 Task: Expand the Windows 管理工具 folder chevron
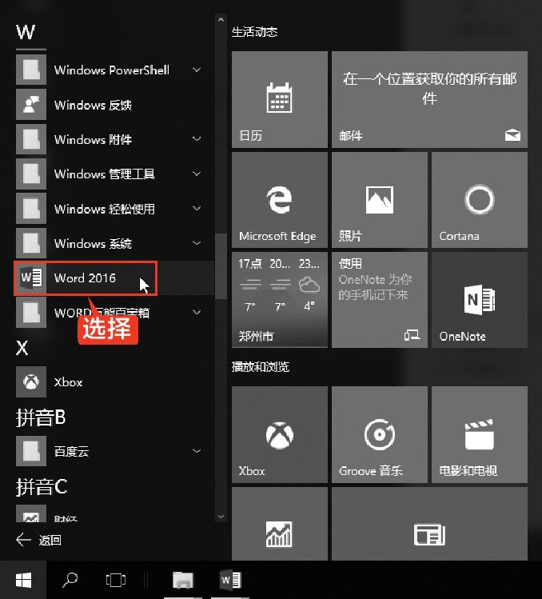(197, 174)
